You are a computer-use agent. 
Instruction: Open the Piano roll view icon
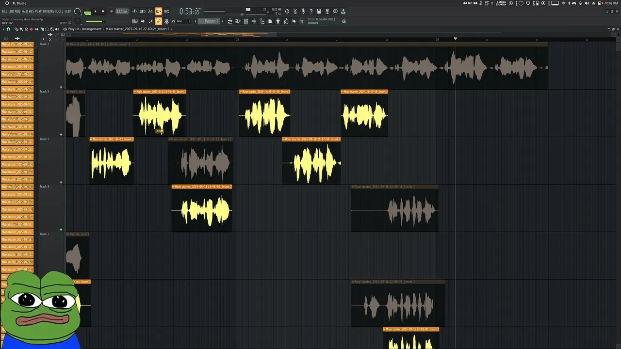click(x=238, y=21)
